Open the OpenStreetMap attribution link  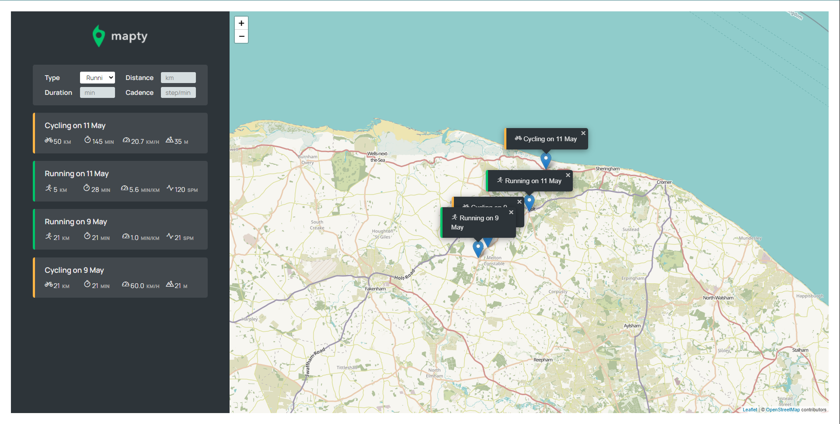pyautogui.click(x=783, y=410)
